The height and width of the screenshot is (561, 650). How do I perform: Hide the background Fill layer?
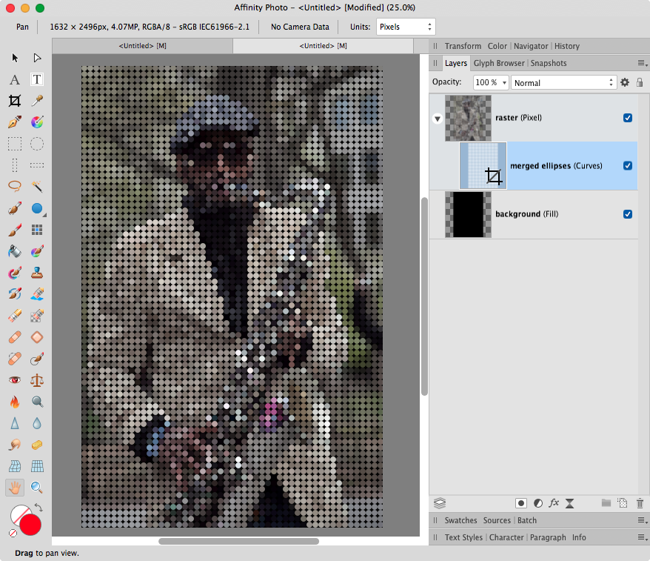[628, 214]
